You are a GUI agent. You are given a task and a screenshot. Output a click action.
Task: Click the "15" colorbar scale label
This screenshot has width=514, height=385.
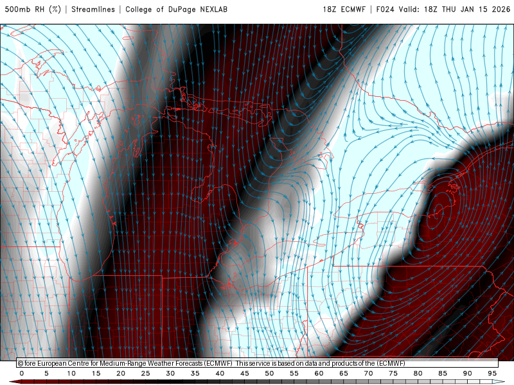[x=96, y=373]
